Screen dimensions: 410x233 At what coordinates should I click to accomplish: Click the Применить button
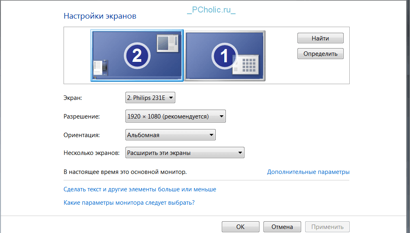point(327,227)
